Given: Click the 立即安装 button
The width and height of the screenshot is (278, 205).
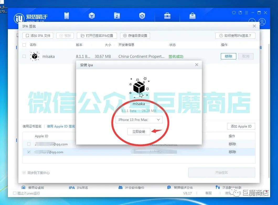Looking at the screenshot, I should click(139, 131).
